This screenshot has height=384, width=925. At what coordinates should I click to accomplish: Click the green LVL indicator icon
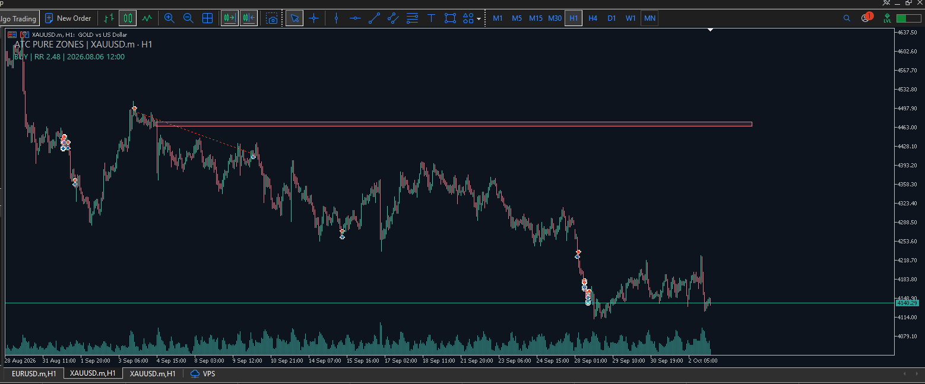coord(887,18)
